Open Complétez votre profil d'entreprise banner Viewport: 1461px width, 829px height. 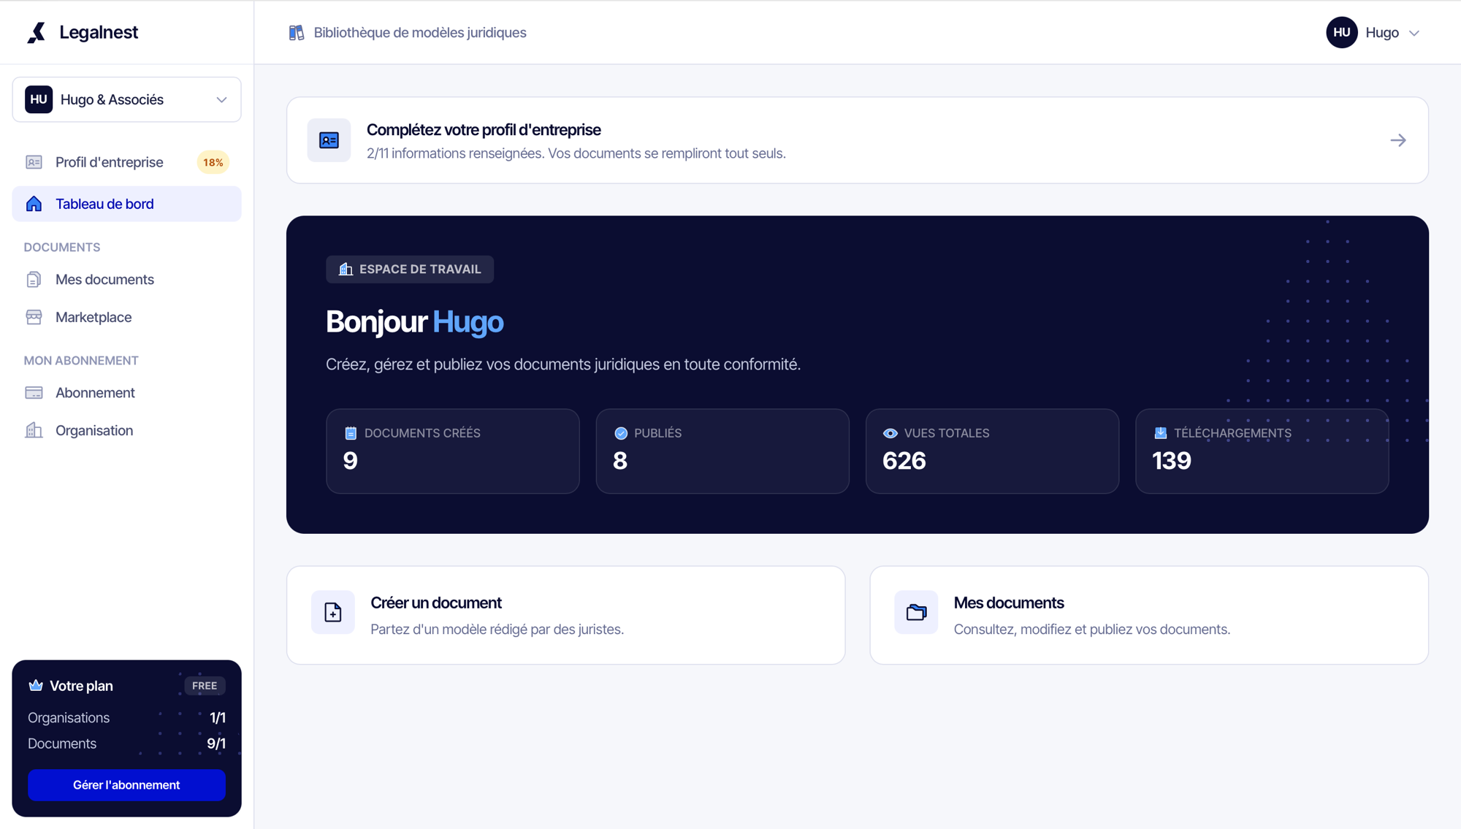point(857,140)
